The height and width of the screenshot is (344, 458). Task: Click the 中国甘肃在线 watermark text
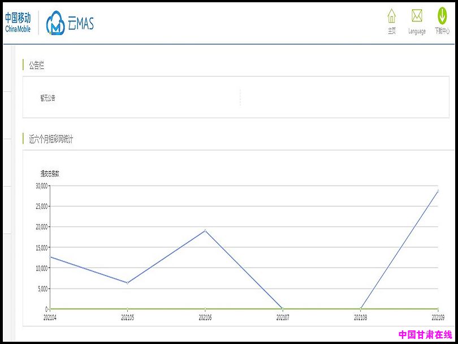click(425, 334)
